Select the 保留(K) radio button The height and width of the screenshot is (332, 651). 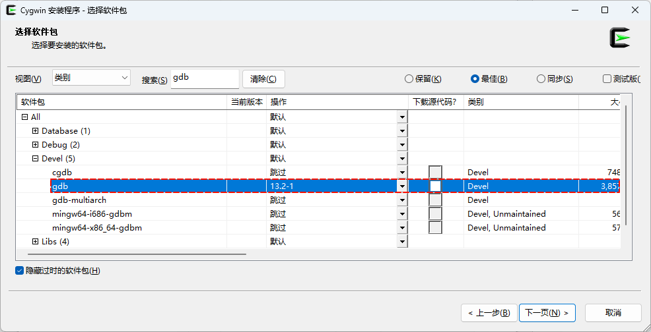click(x=423, y=79)
